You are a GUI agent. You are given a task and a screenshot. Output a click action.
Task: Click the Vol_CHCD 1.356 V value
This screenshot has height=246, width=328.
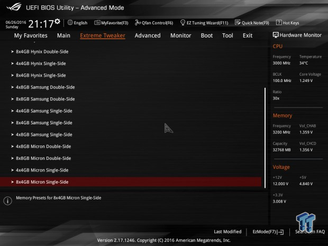pos(306,150)
